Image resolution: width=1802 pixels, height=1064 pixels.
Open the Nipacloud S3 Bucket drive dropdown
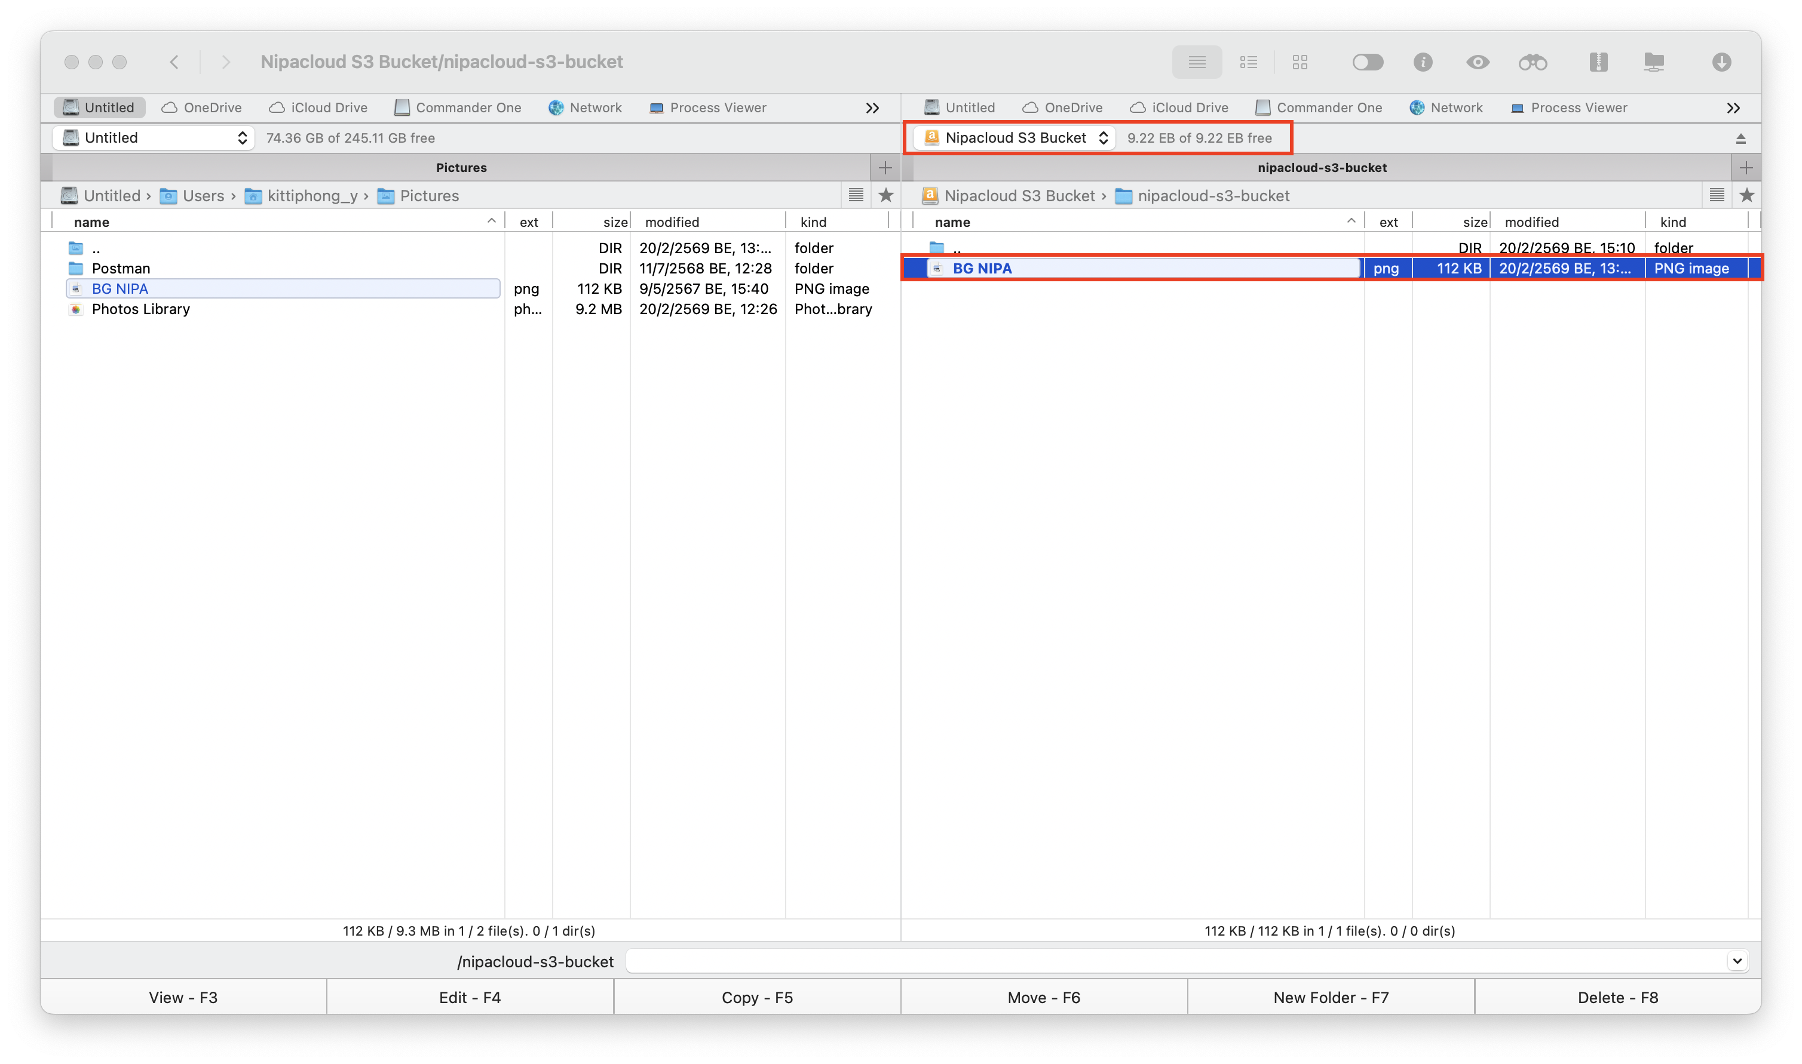point(1015,138)
